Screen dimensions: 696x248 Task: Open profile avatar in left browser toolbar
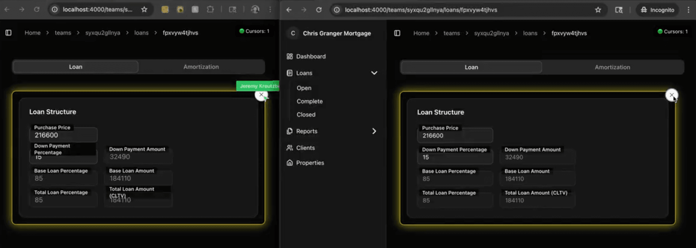tap(255, 10)
